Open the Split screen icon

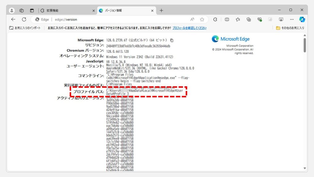pyautogui.click(x=227, y=19)
